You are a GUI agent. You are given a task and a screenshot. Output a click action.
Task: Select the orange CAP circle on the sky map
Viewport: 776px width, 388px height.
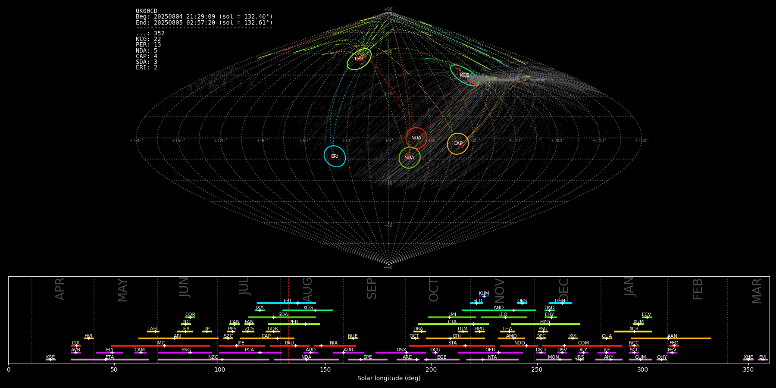(458, 144)
